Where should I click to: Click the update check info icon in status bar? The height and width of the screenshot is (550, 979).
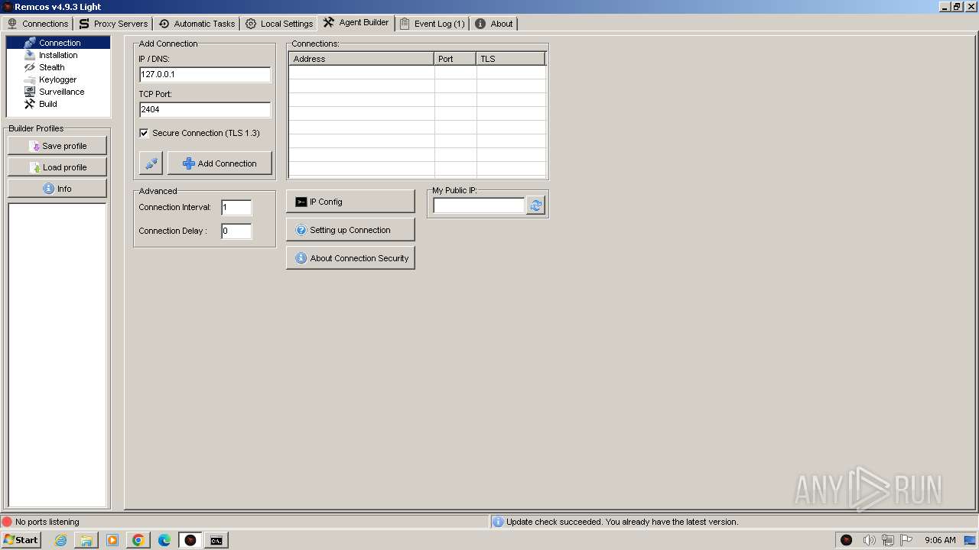(498, 522)
